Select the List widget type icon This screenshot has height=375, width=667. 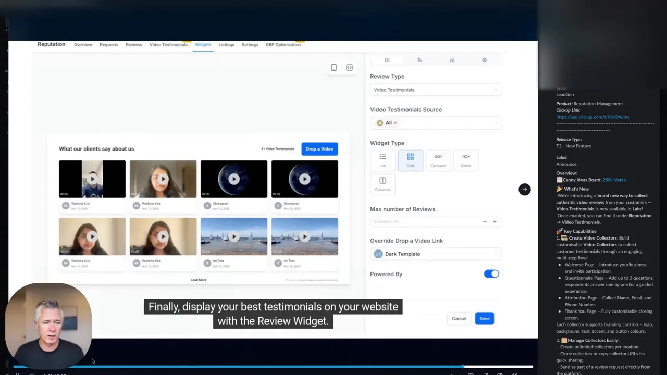[382, 160]
